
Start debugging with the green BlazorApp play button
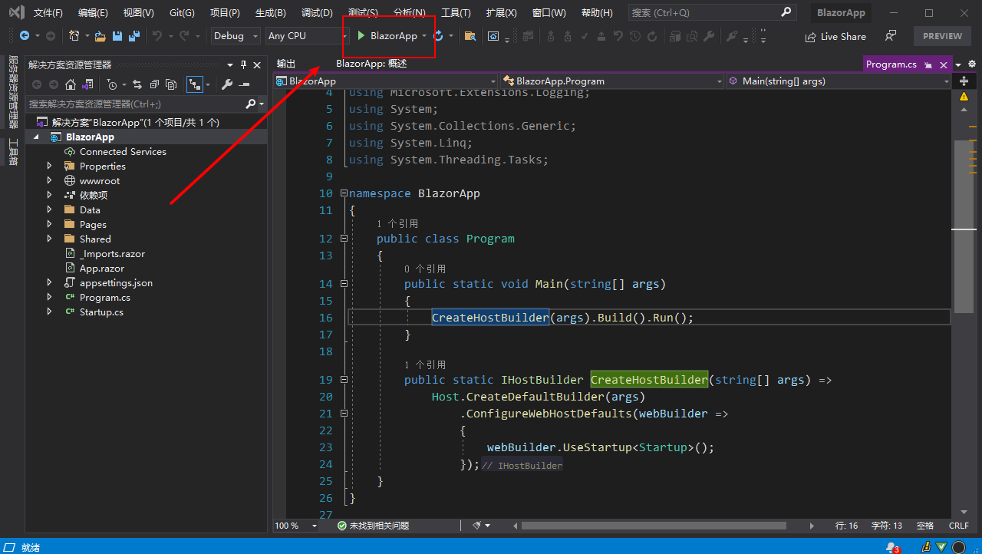[388, 36]
